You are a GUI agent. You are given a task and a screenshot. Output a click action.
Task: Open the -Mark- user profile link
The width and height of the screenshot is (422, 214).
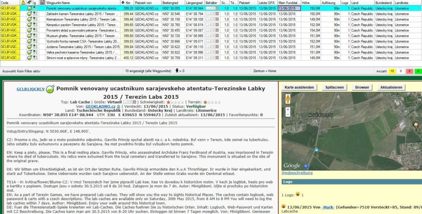point(328,207)
